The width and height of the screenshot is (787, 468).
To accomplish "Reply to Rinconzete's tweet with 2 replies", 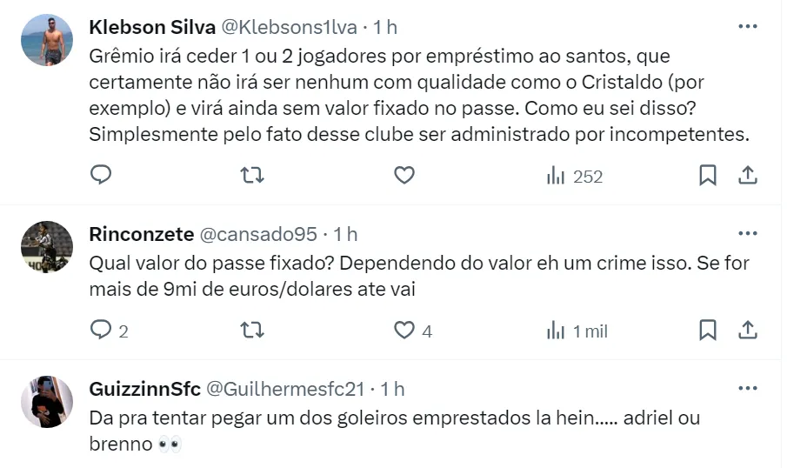I will [x=102, y=331].
